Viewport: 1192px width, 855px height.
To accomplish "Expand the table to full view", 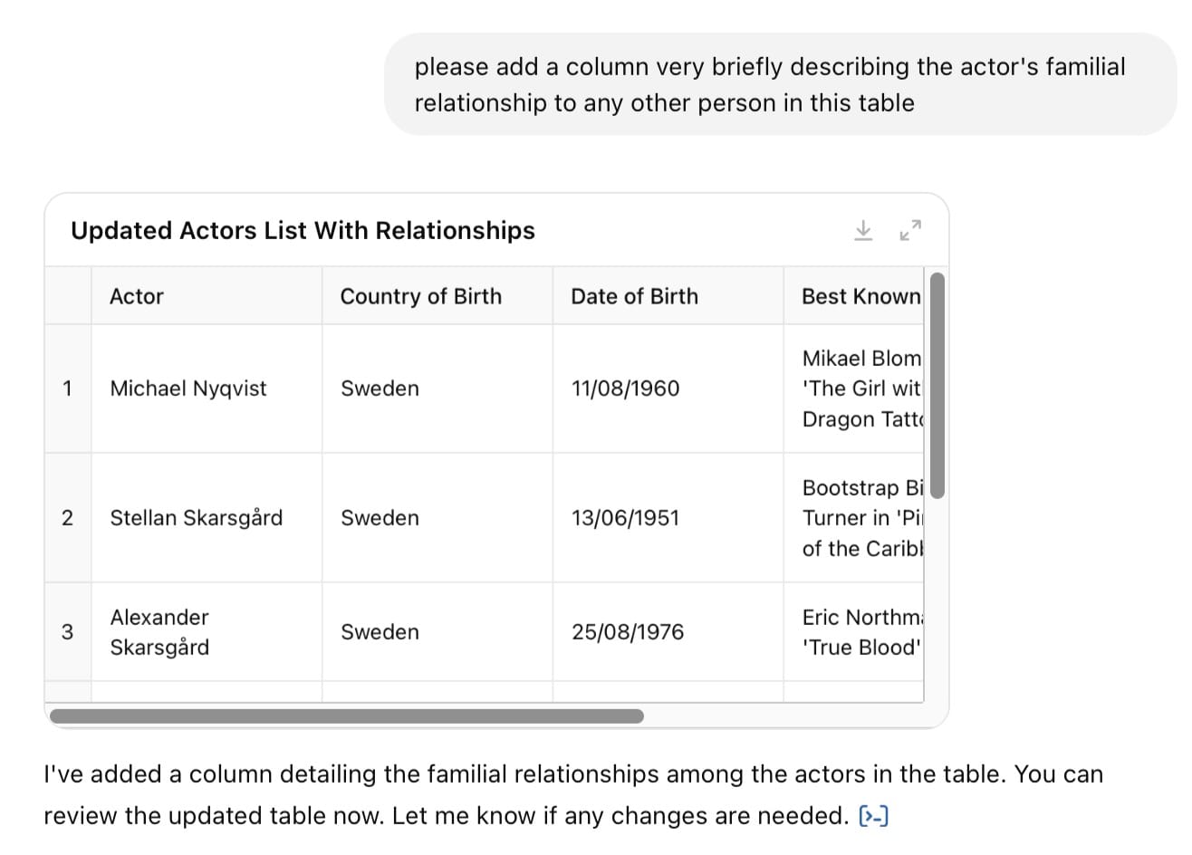I will [x=910, y=231].
